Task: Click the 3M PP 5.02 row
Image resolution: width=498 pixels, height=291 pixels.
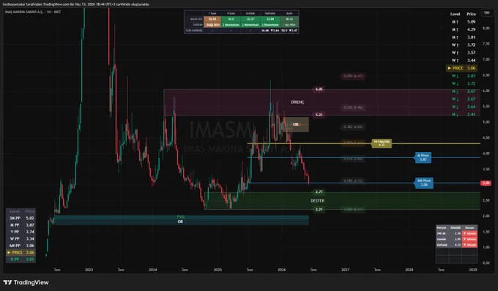Action: point(21,218)
